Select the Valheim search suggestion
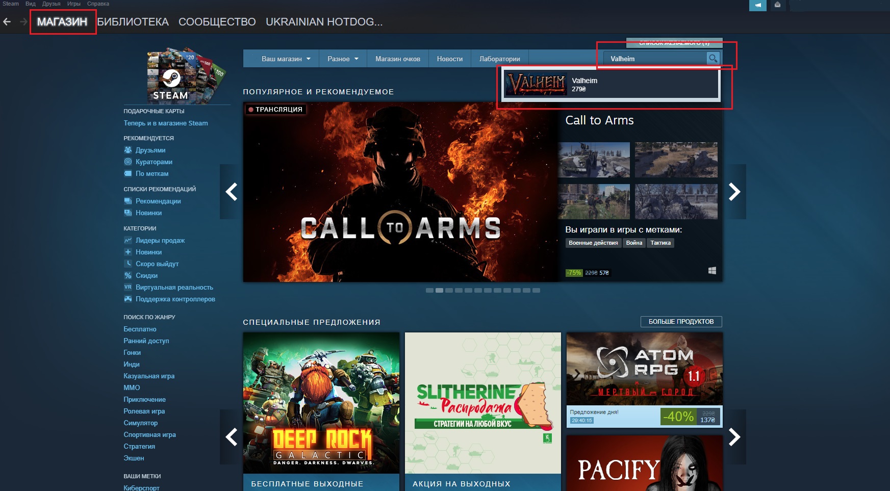The image size is (890, 491). point(611,84)
